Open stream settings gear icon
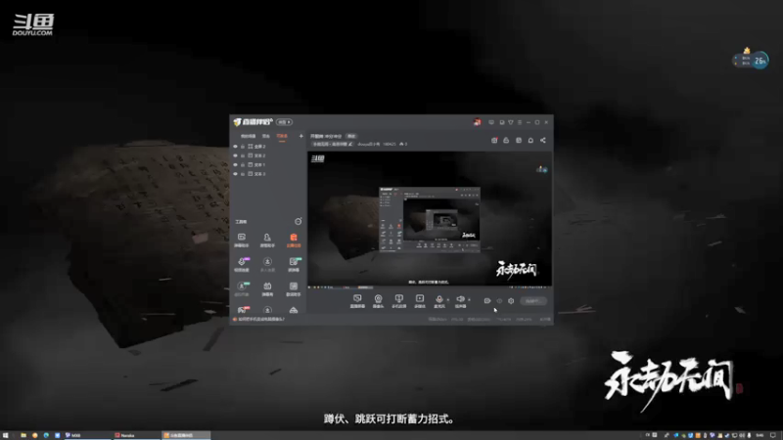The height and width of the screenshot is (440, 783). (x=511, y=301)
